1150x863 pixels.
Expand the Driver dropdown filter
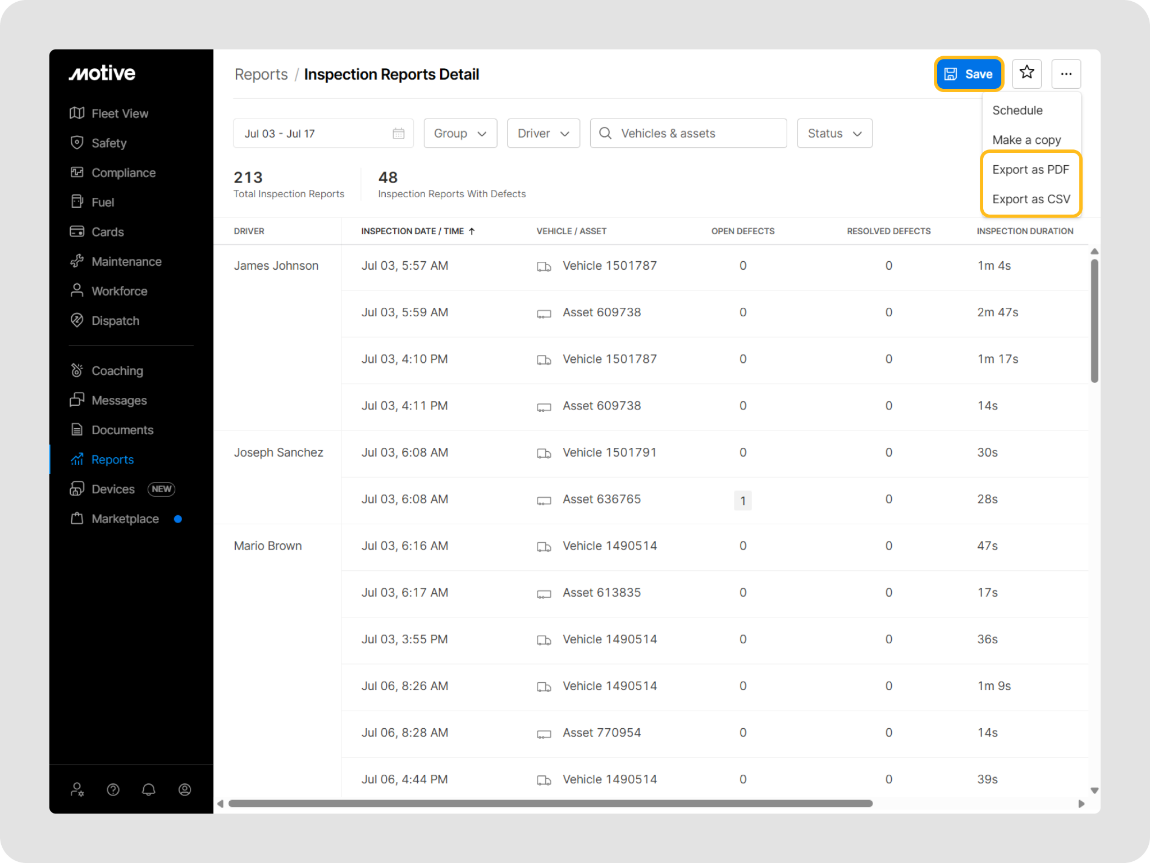(x=543, y=133)
